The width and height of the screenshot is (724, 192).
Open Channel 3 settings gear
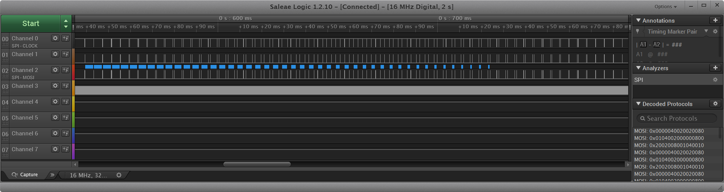click(55, 86)
